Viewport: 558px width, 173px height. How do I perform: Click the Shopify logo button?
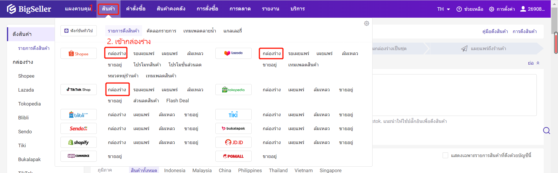tap(78, 142)
